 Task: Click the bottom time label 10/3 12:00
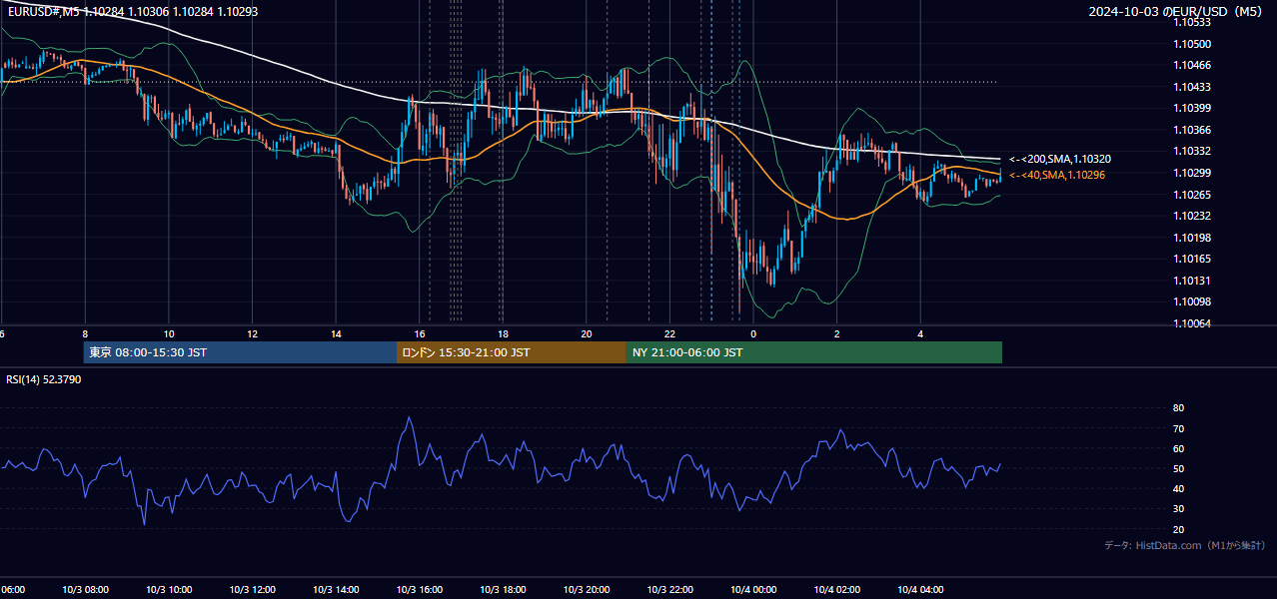[x=251, y=590]
